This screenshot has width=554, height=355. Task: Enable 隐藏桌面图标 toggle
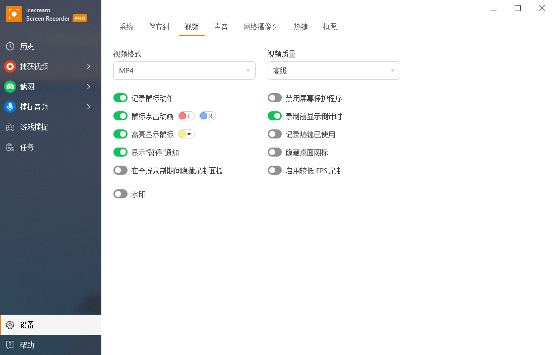coord(275,152)
